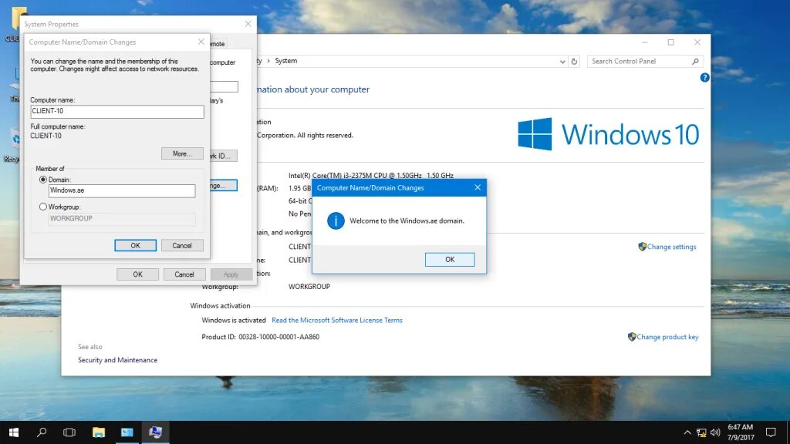Click the Domain field containing Windows.ae
The width and height of the screenshot is (790, 444).
point(121,190)
